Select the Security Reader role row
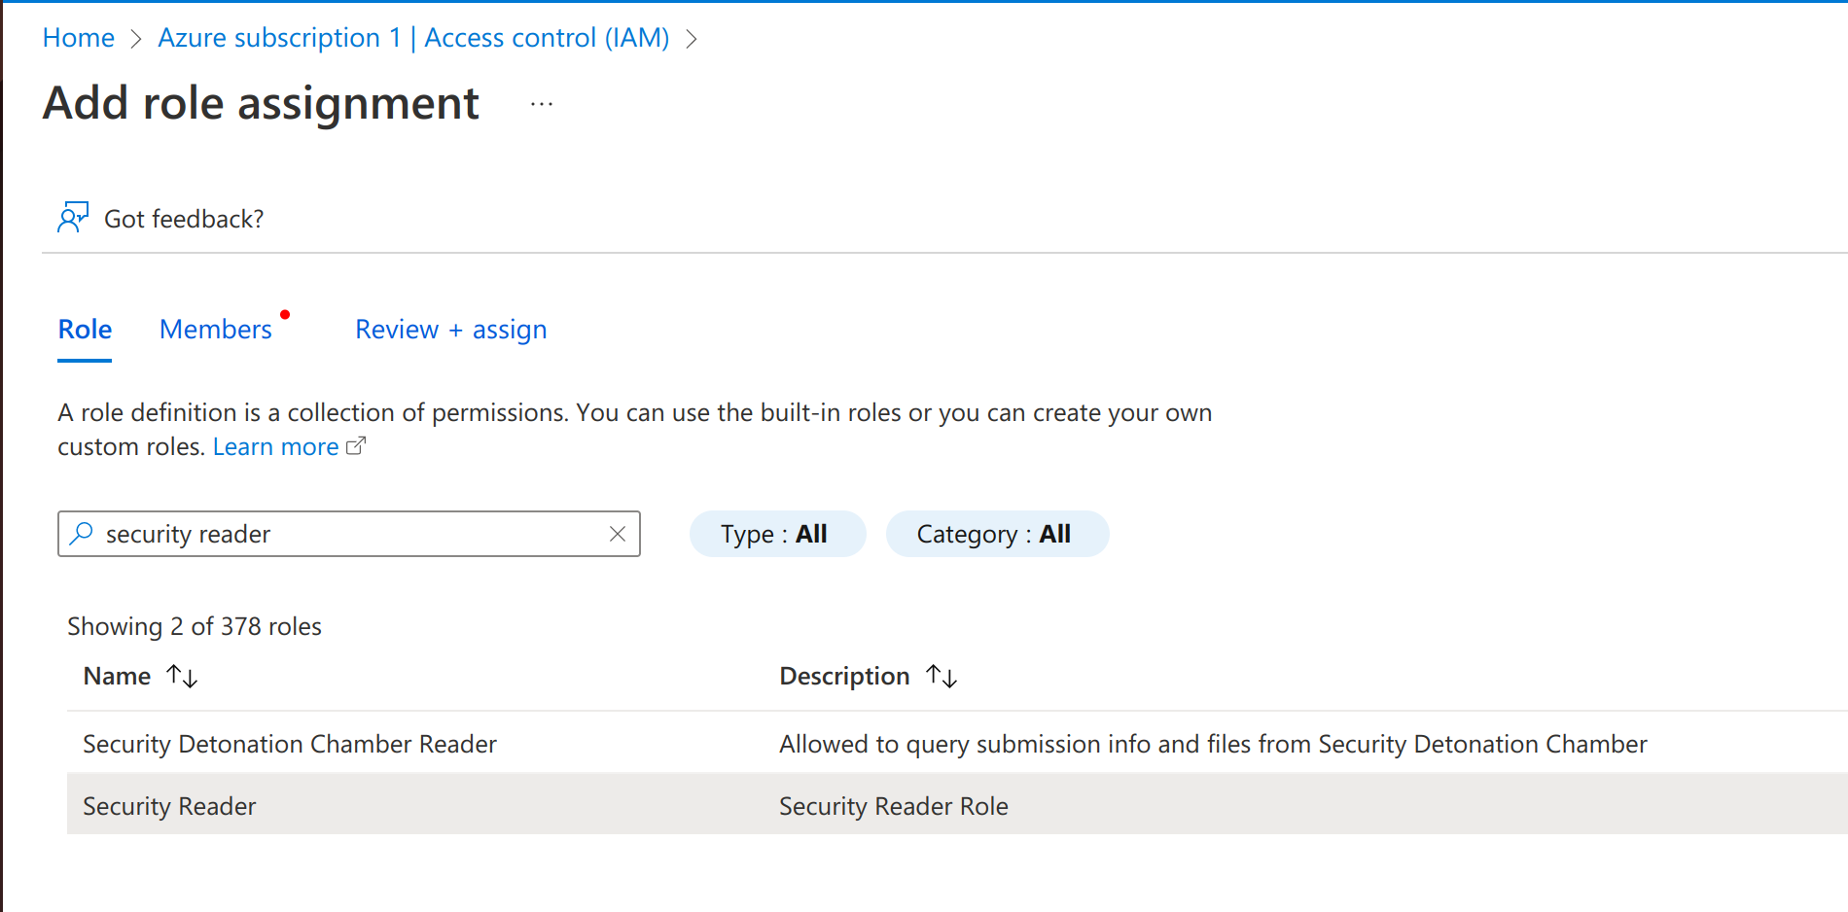 point(957,804)
